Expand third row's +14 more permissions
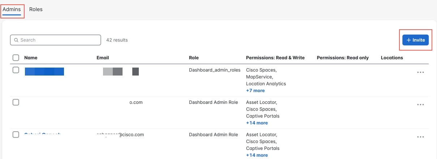Screen dimensions: 437x159 tap(257, 155)
